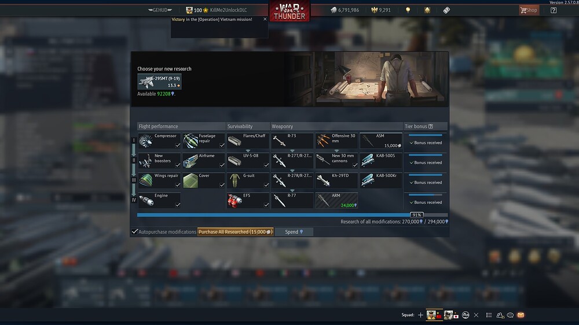Open the battle pass ticket icon
The image size is (579, 325).
pos(446,10)
